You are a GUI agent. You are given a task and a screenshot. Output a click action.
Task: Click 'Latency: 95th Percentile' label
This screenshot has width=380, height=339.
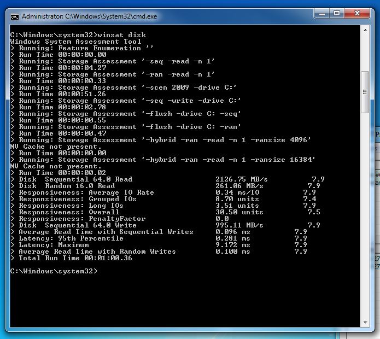[x=71, y=238]
